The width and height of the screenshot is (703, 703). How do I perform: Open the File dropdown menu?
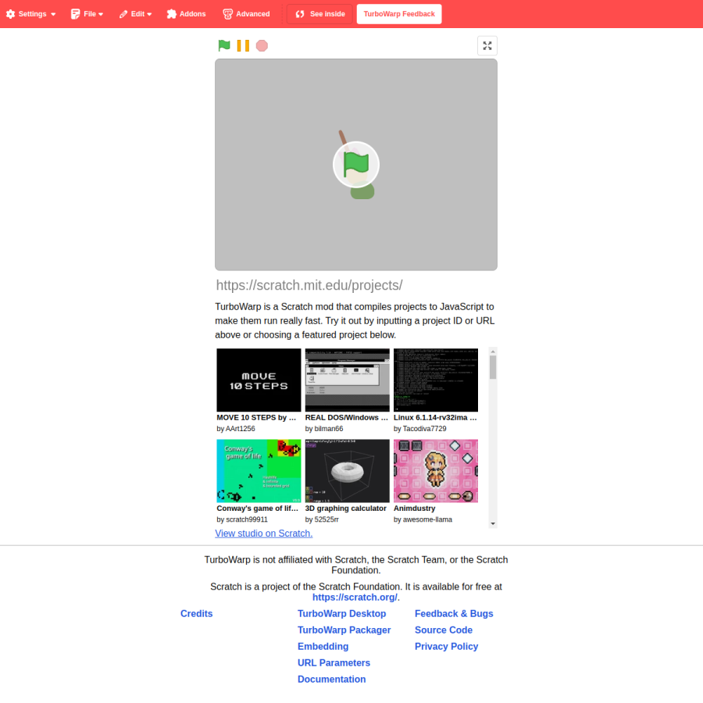point(87,14)
